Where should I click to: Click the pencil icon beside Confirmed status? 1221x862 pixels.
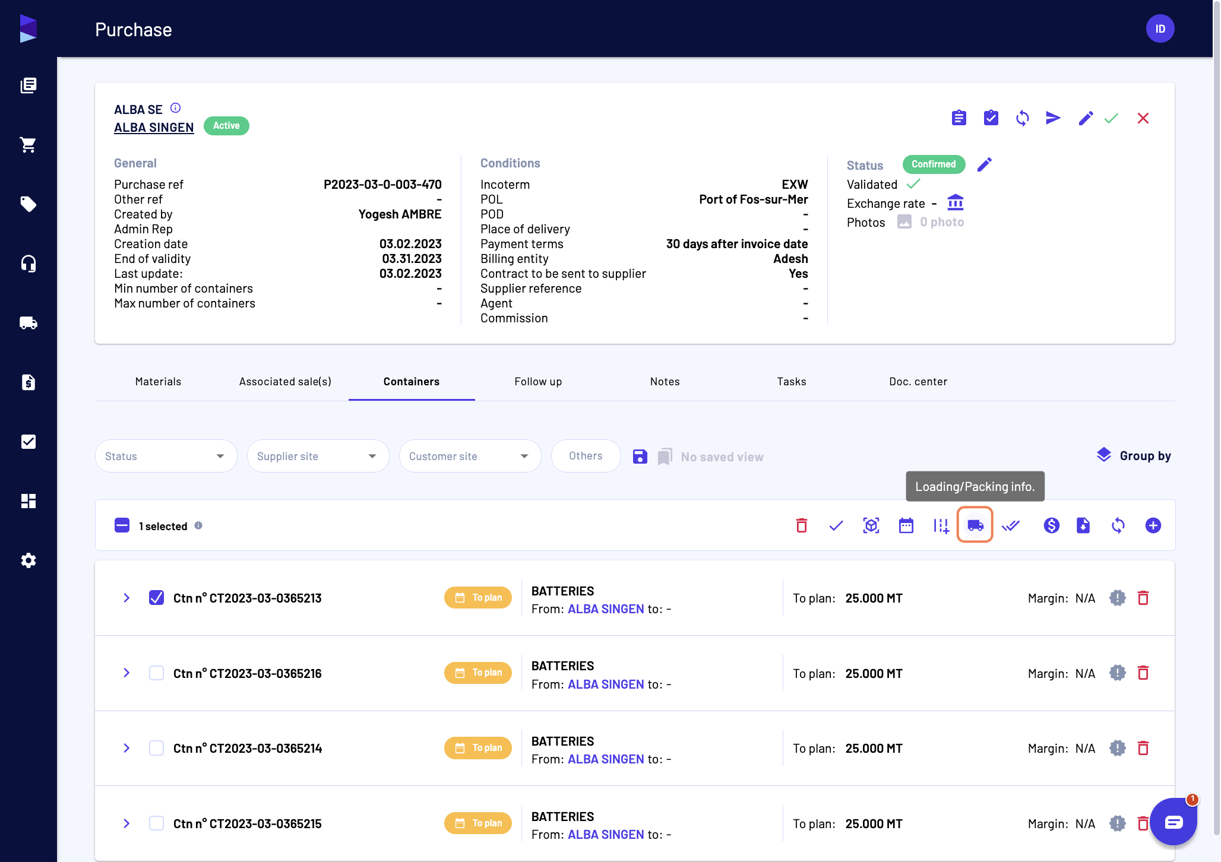[985, 164]
